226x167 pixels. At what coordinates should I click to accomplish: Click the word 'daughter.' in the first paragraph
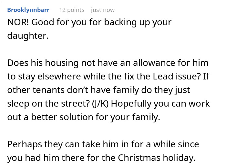point(28,36)
